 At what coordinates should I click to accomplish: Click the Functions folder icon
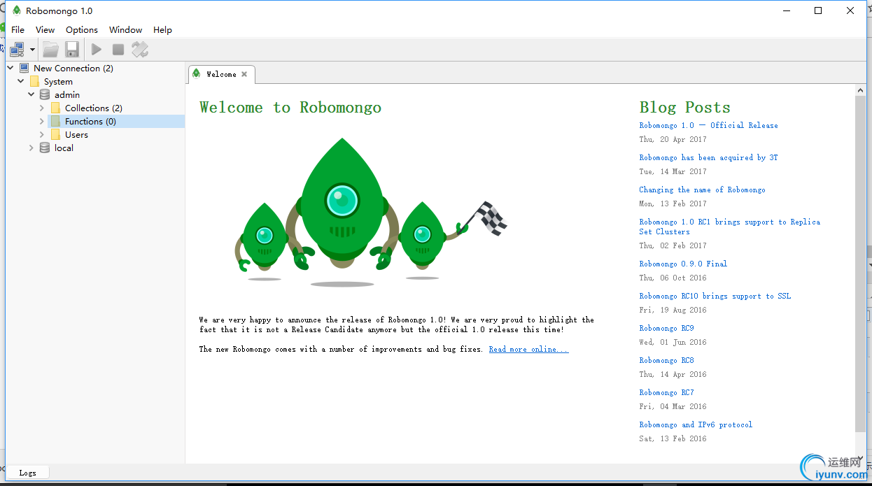tap(55, 121)
